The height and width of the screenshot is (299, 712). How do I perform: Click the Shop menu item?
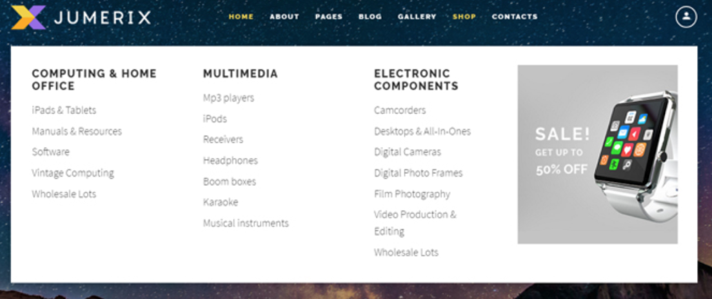464,17
